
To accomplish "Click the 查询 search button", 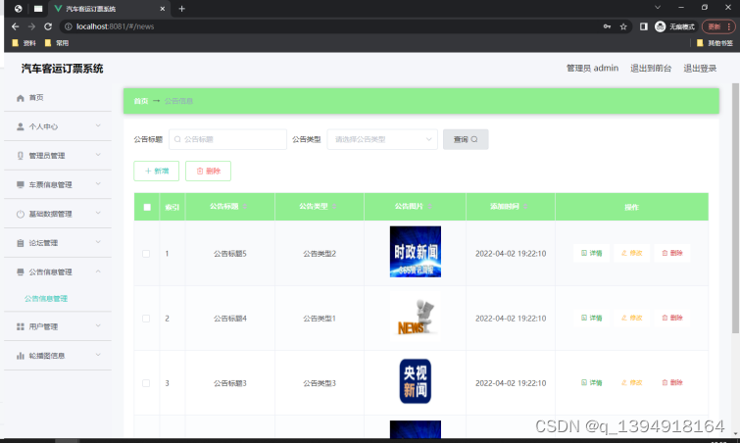I will click(466, 139).
